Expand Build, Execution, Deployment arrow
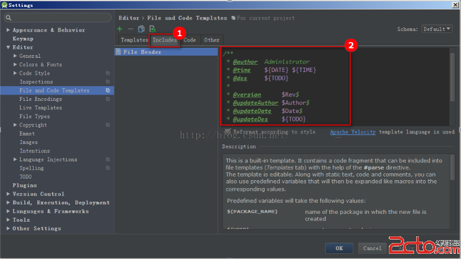This screenshot has height=259, width=461. click(x=8, y=202)
